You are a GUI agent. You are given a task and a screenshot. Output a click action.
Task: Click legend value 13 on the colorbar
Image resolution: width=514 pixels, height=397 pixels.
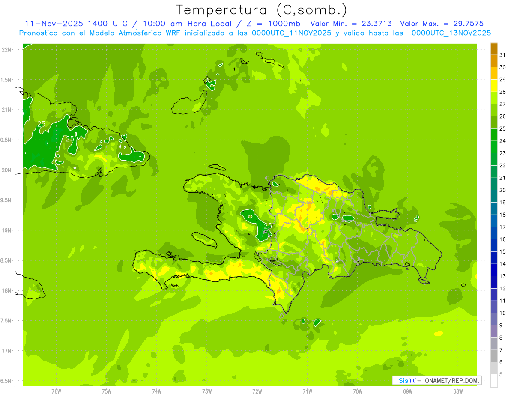(502, 276)
